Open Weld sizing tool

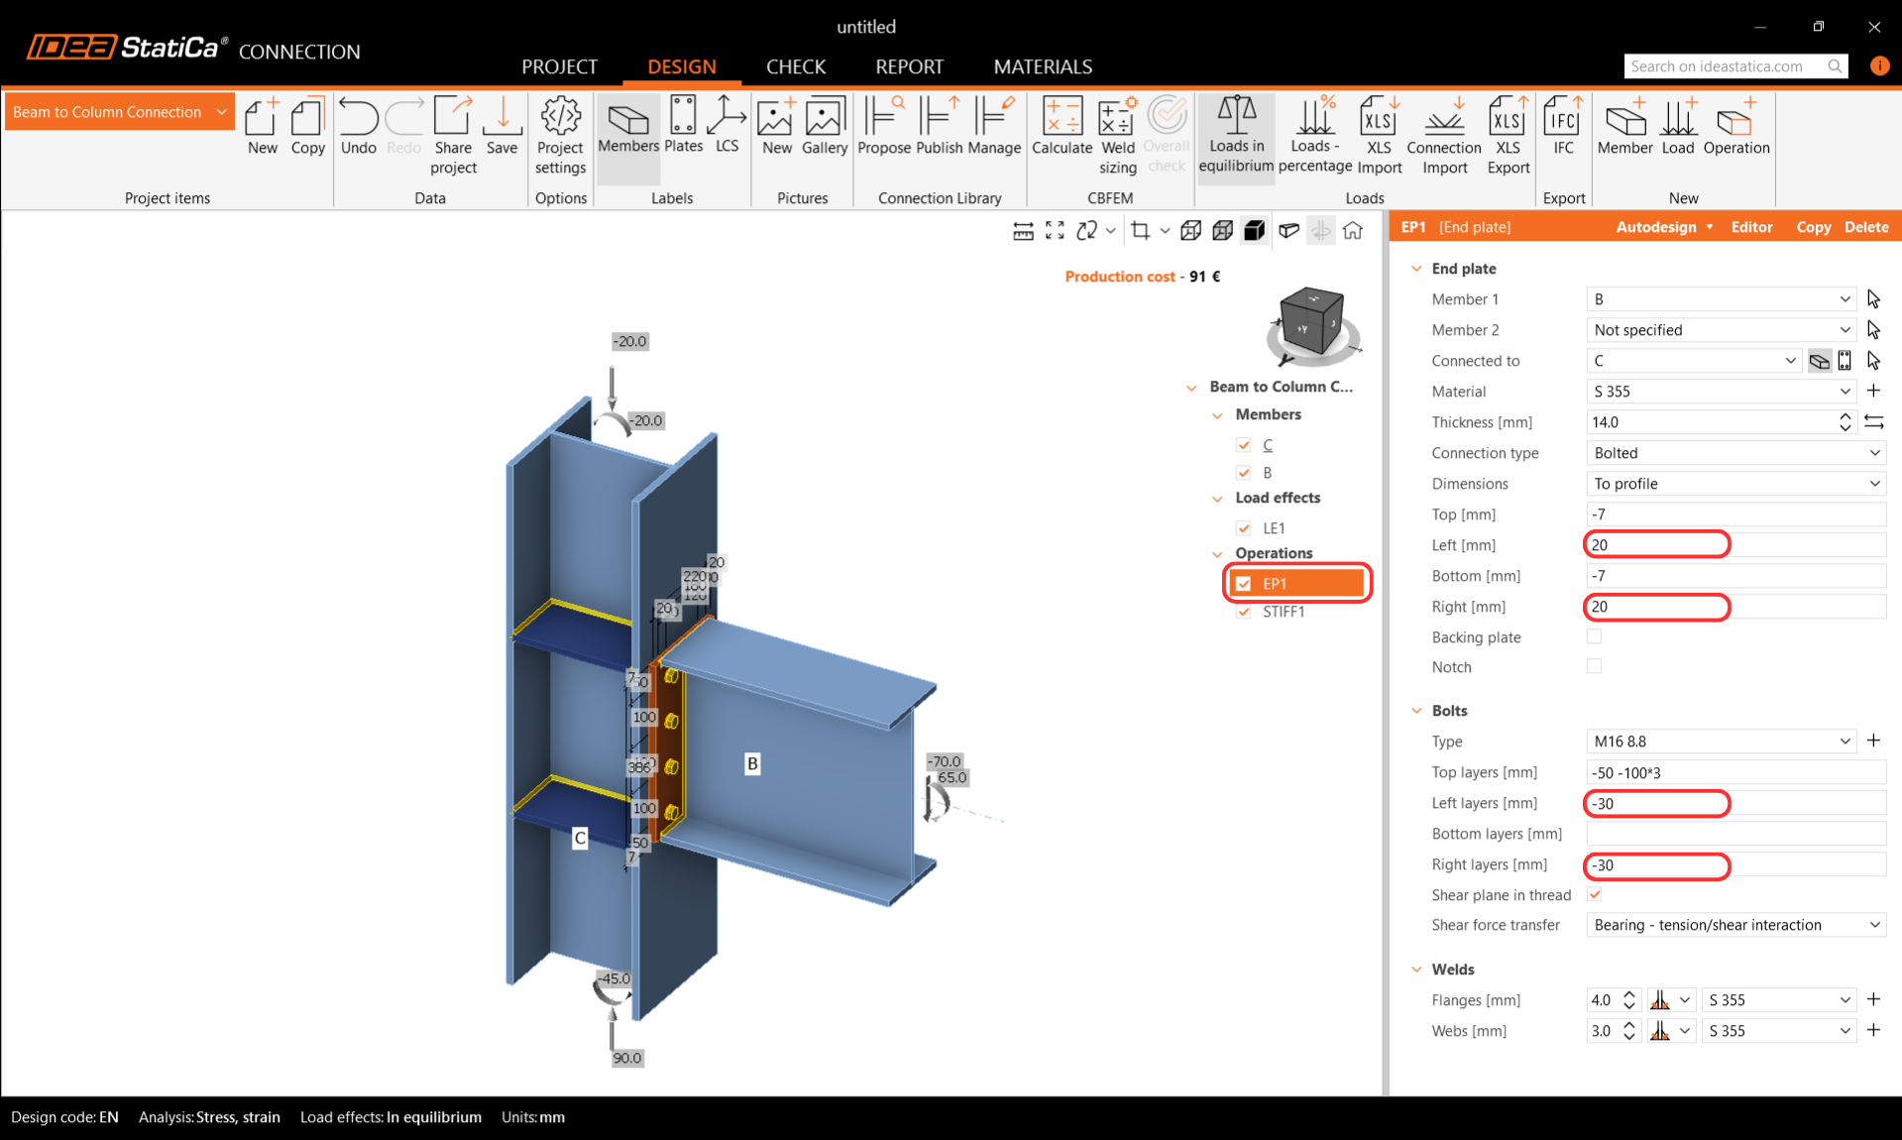tap(1117, 136)
